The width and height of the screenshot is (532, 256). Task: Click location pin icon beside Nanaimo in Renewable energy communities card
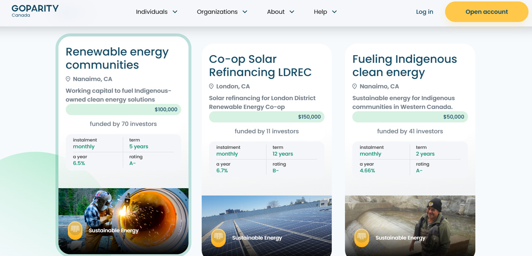[68, 79]
